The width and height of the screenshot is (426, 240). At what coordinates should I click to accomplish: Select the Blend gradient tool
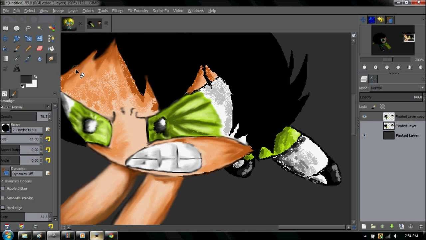(x=5, y=59)
